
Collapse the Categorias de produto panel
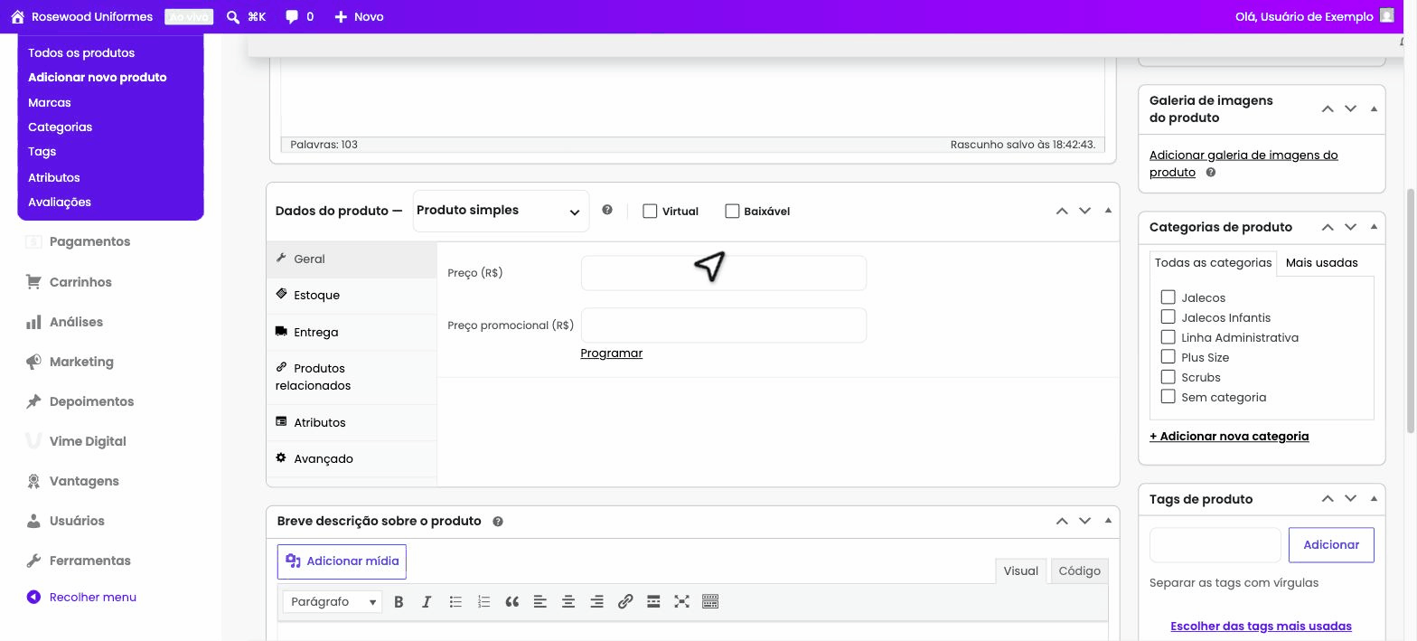[x=1374, y=227]
